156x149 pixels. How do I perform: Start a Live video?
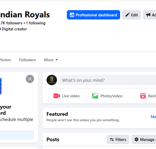point(67,96)
